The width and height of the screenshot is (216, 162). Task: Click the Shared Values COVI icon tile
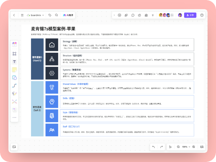[52, 87]
